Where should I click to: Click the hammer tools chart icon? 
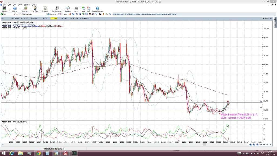[x=90, y=14]
